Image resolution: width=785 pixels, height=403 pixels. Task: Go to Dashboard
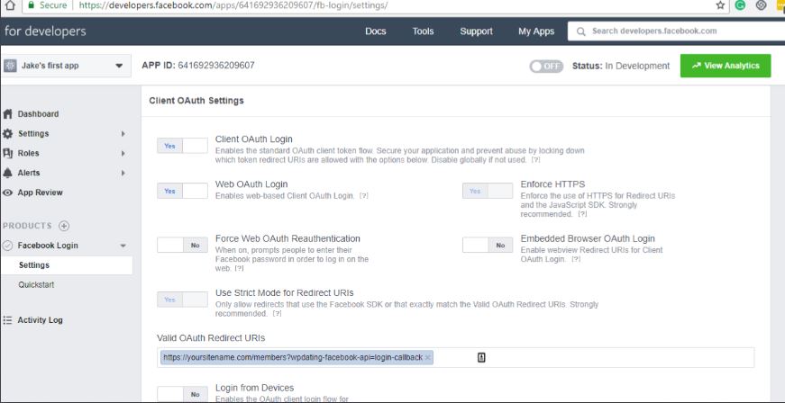pyautogui.click(x=38, y=114)
